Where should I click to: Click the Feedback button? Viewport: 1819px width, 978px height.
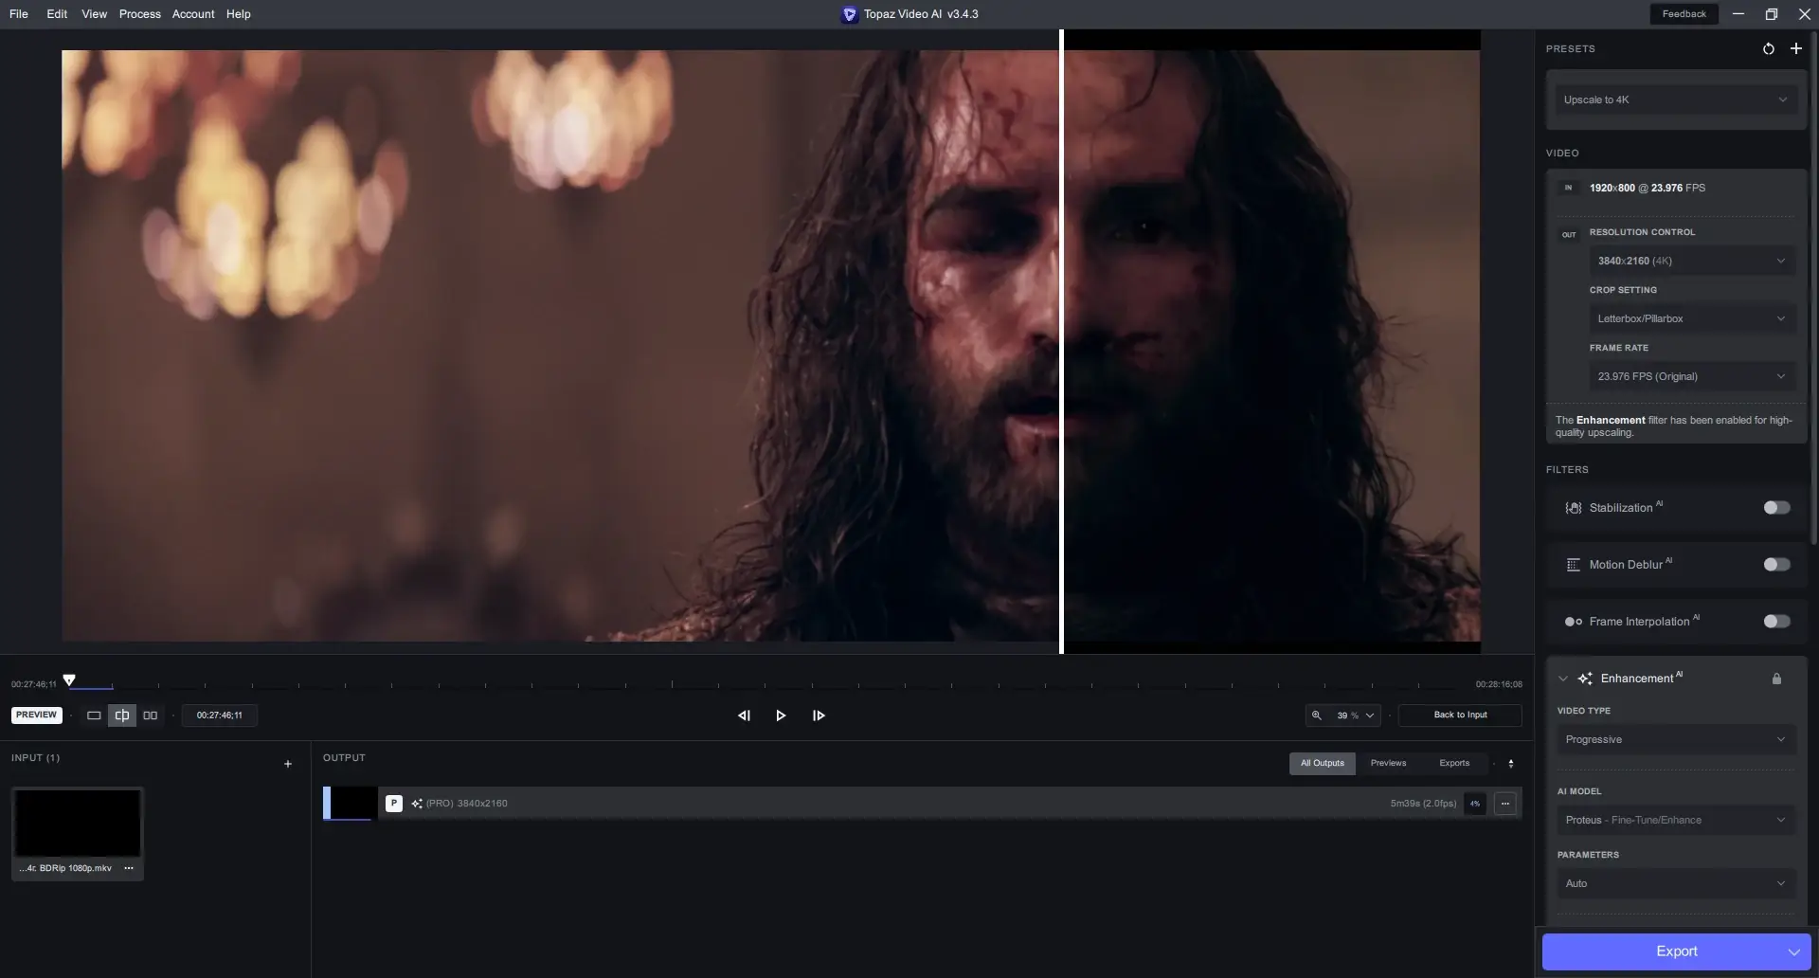click(x=1684, y=14)
